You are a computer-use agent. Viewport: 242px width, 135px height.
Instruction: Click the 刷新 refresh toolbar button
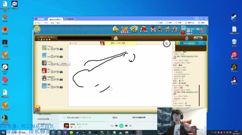pos(169,23)
